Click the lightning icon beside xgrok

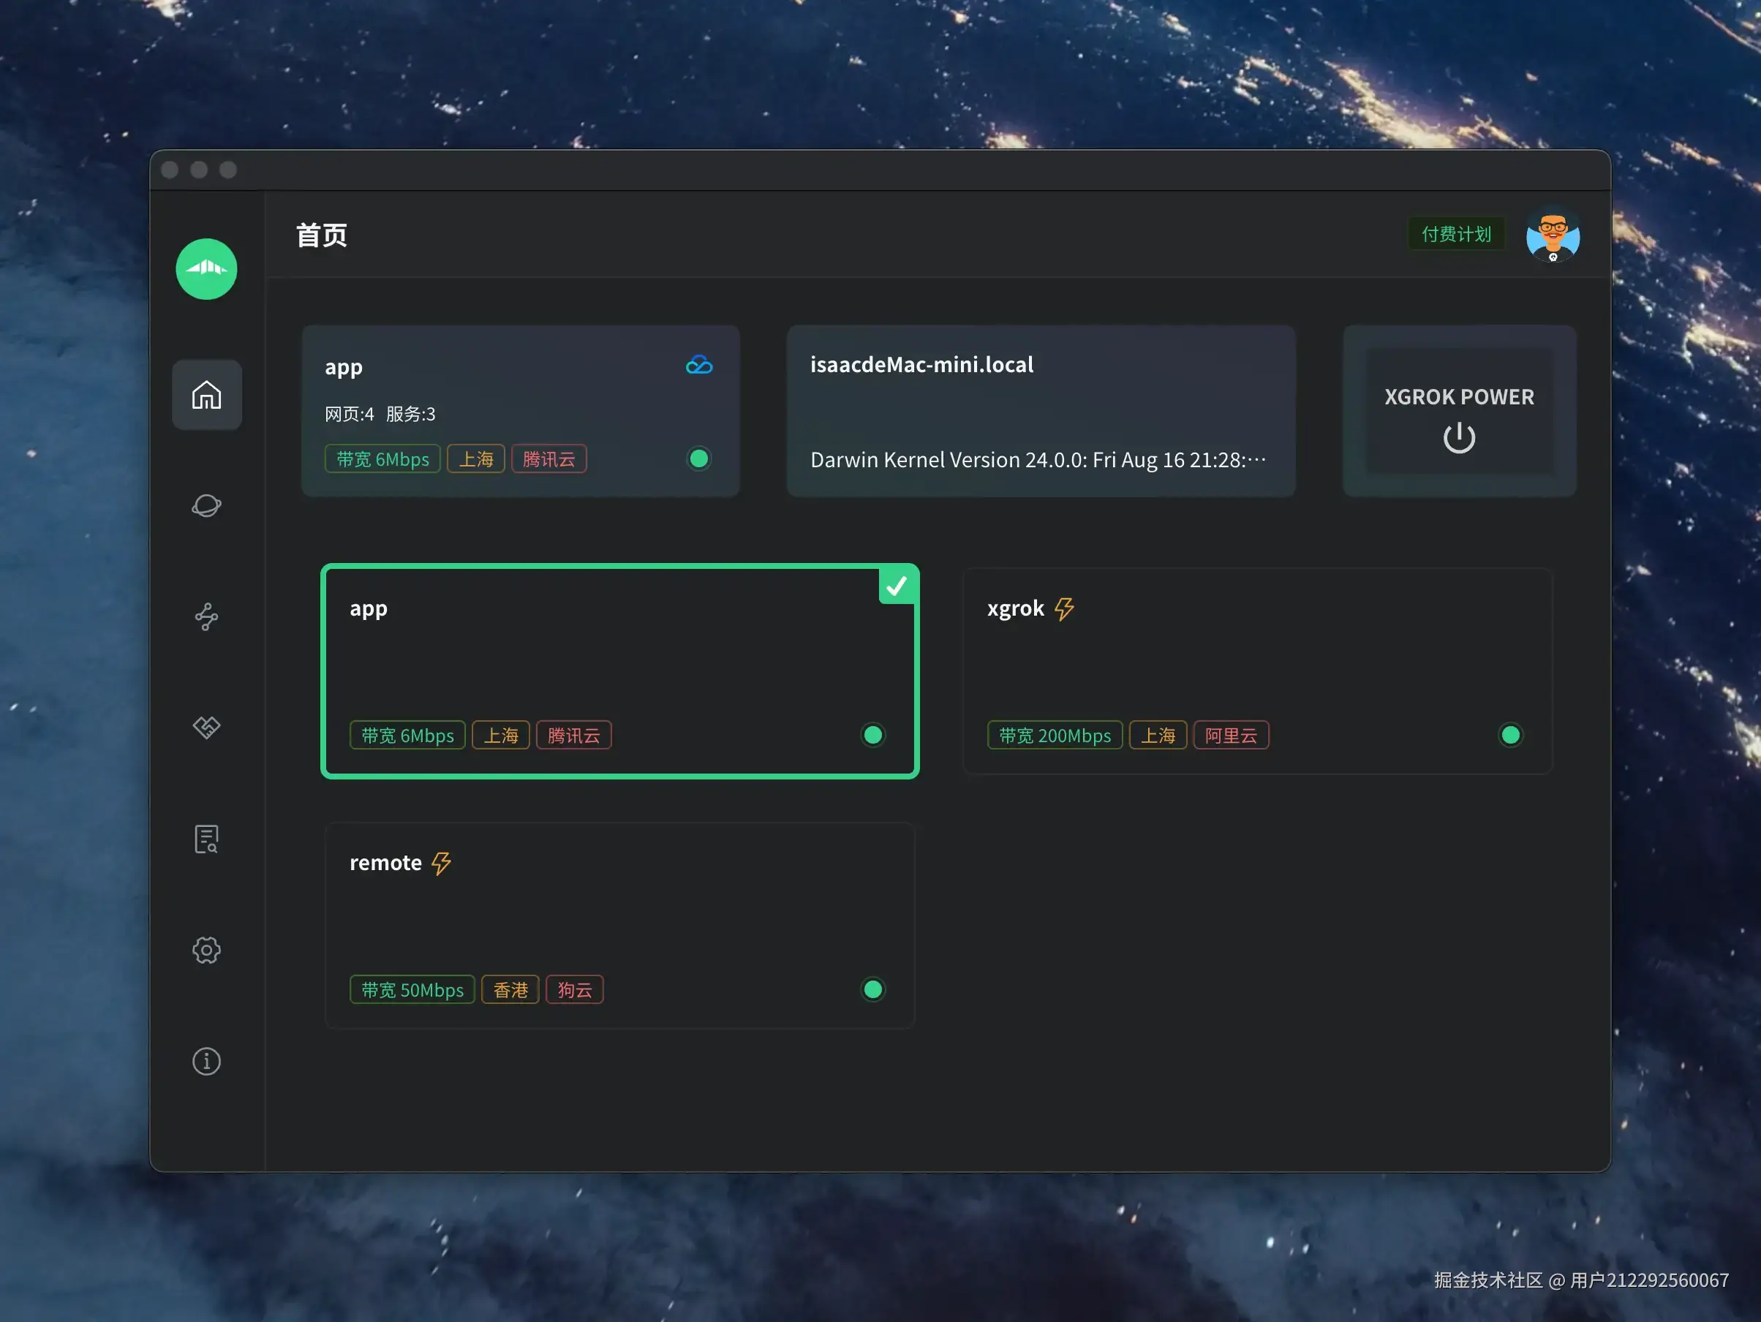pos(1063,609)
